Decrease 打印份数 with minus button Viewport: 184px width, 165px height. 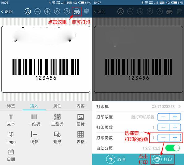point(163,138)
